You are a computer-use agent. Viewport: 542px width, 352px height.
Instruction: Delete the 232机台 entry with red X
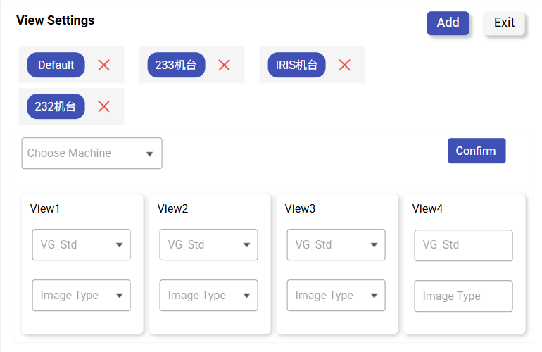104,106
